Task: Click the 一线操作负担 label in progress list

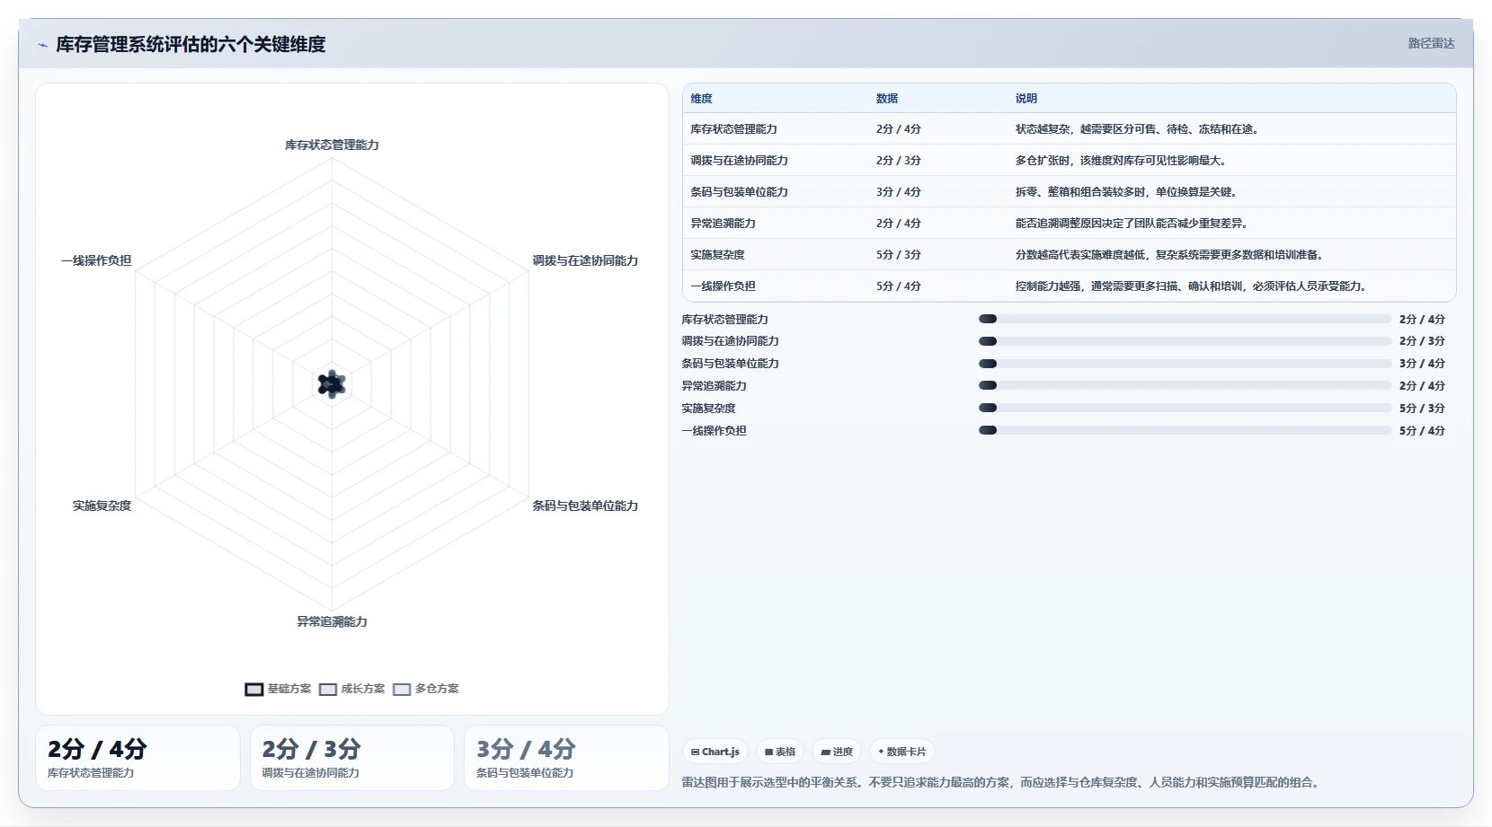Action: tap(714, 431)
